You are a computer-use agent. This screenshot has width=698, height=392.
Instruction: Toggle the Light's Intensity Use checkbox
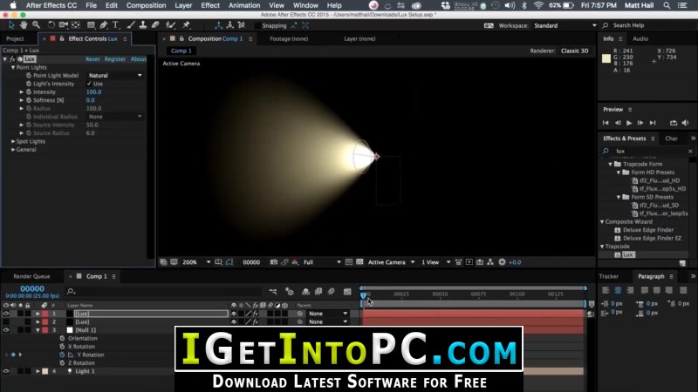(x=89, y=84)
